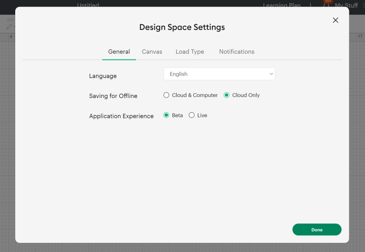365x252 pixels.
Task: Close the Design Space Settings dialog
Action: pos(336,20)
